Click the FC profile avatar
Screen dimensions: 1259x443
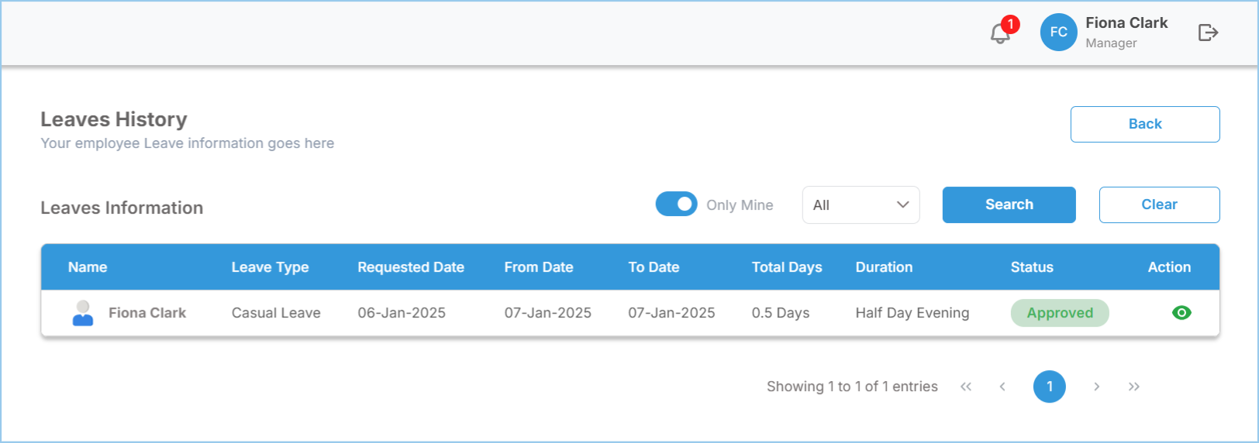click(1058, 33)
